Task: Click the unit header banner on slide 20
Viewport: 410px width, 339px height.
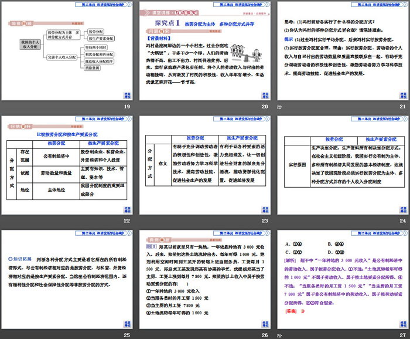Action: (x=242, y=5)
